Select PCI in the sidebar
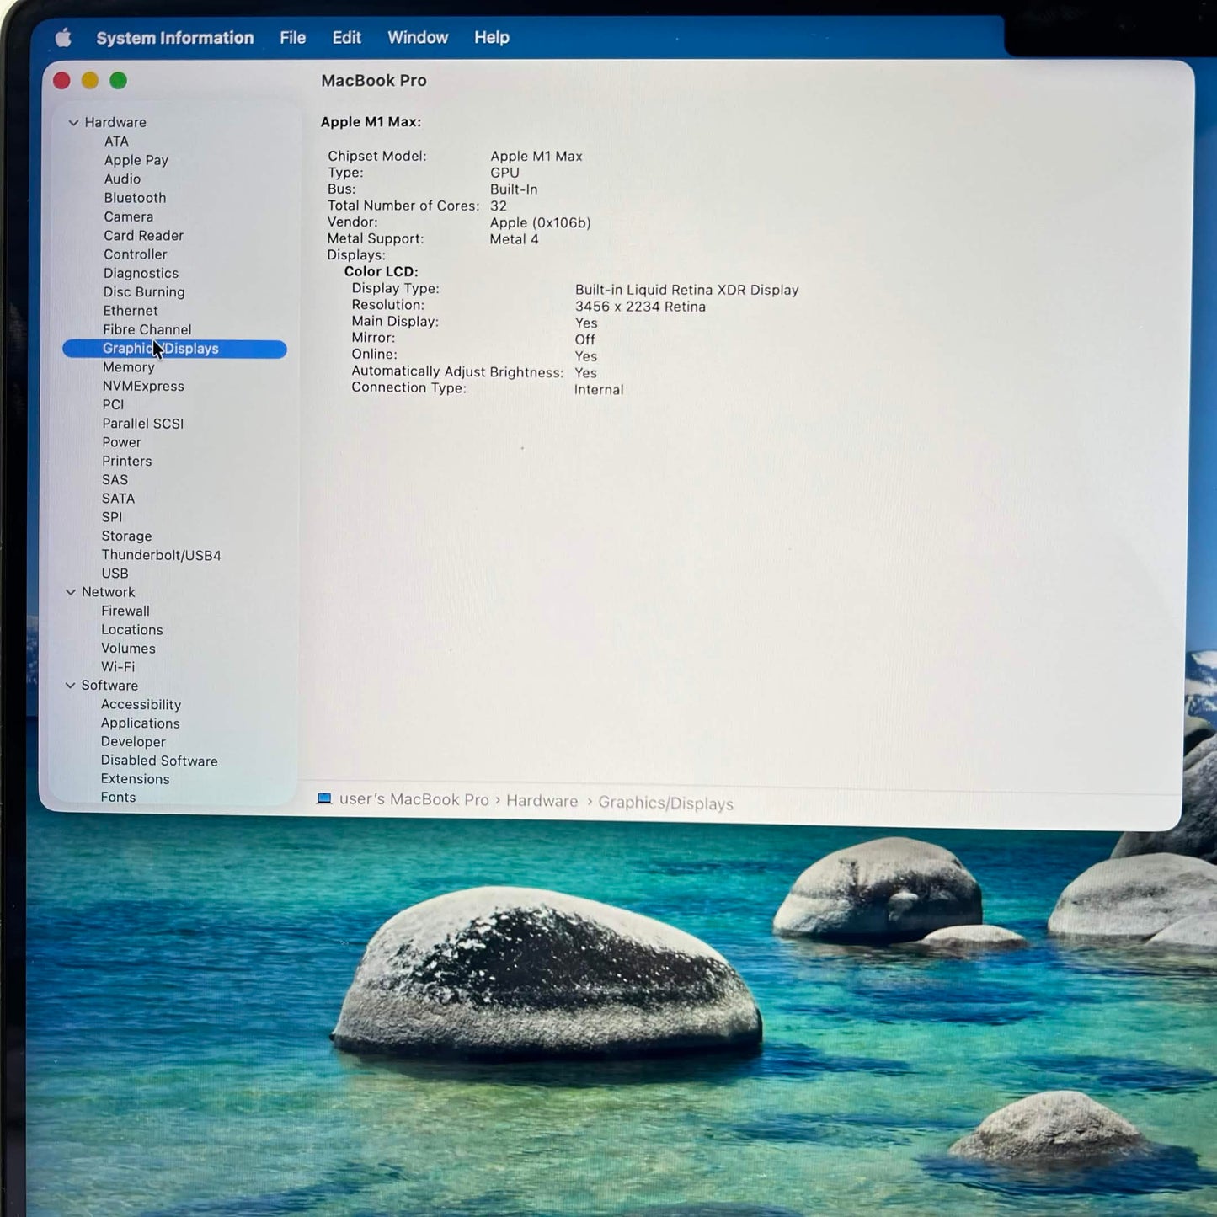Image resolution: width=1217 pixels, height=1217 pixels. point(113,404)
